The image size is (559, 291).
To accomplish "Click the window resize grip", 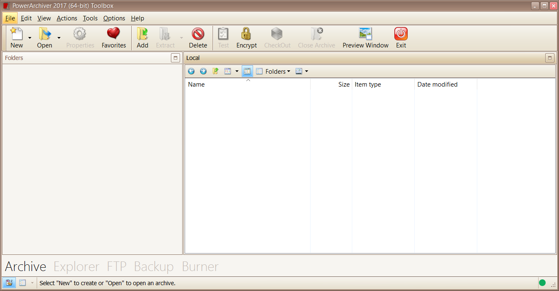I will coord(553,284).
